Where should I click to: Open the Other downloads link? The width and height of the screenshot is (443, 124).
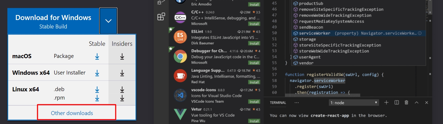point(72,113)
